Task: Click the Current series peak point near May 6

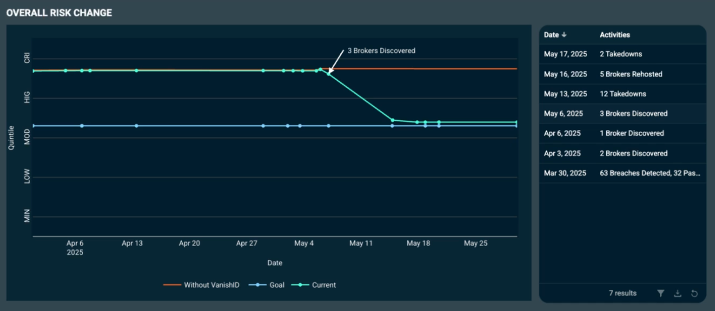Action: click(321, 69)
